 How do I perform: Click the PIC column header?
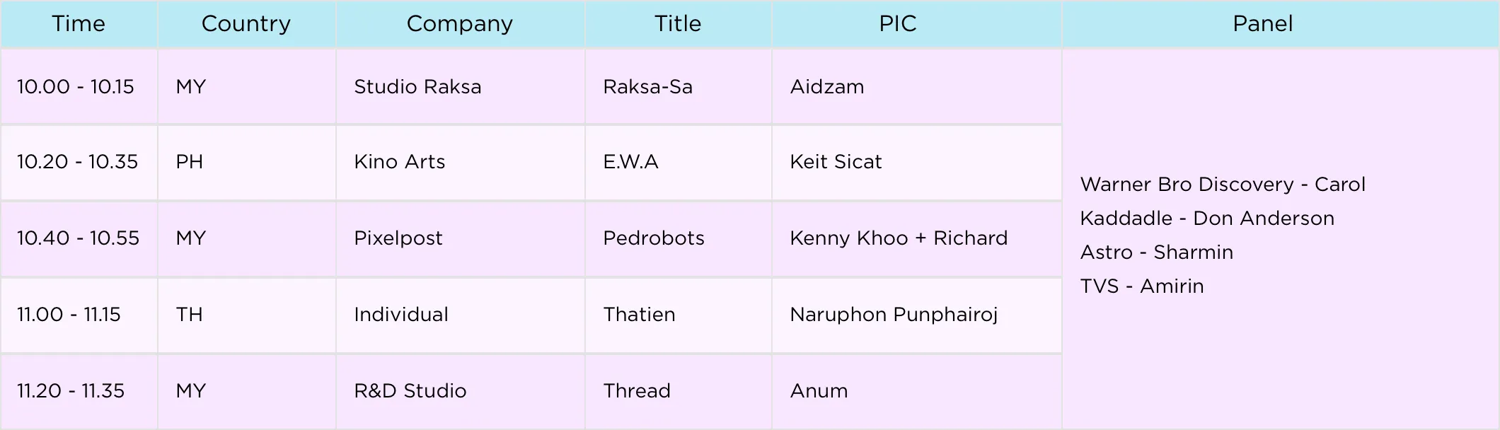coord(898,24)
